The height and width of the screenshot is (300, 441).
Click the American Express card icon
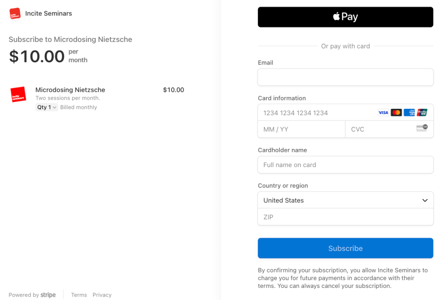pyautogui.click(x=409, y=113)
